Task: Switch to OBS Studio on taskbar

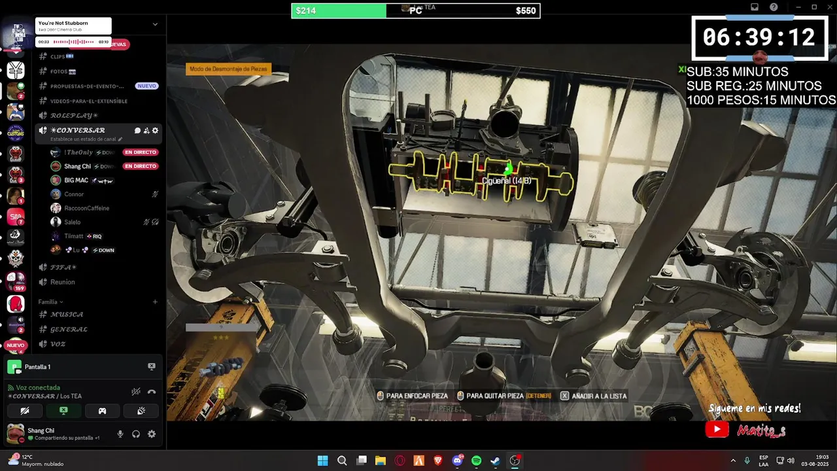Action: tap(515, 461)
